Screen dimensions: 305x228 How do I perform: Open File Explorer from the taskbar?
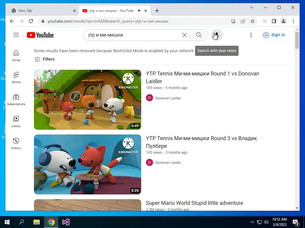(36, 222)
